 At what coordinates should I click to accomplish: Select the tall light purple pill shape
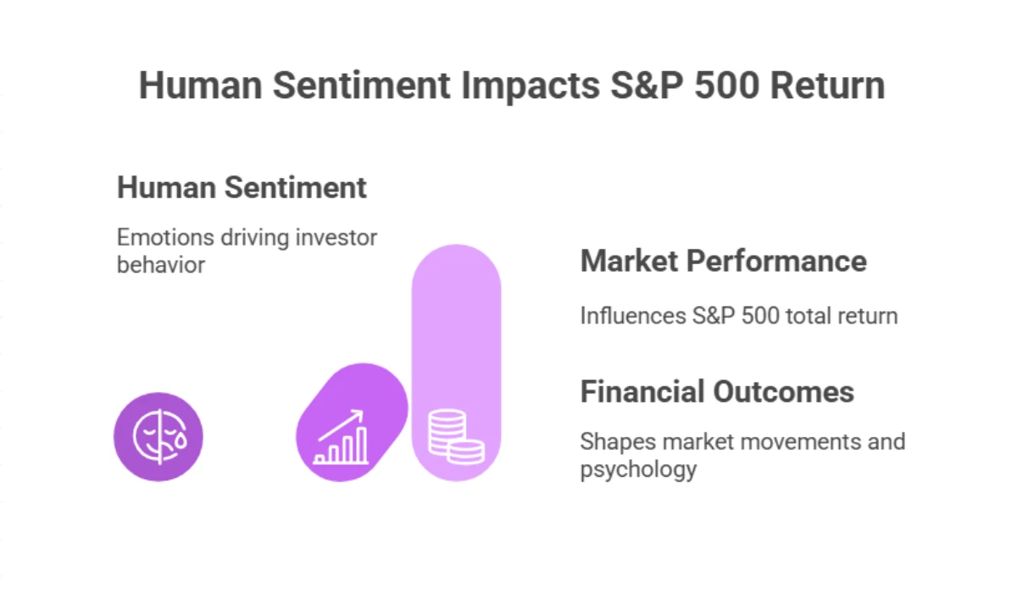[456, 339]
